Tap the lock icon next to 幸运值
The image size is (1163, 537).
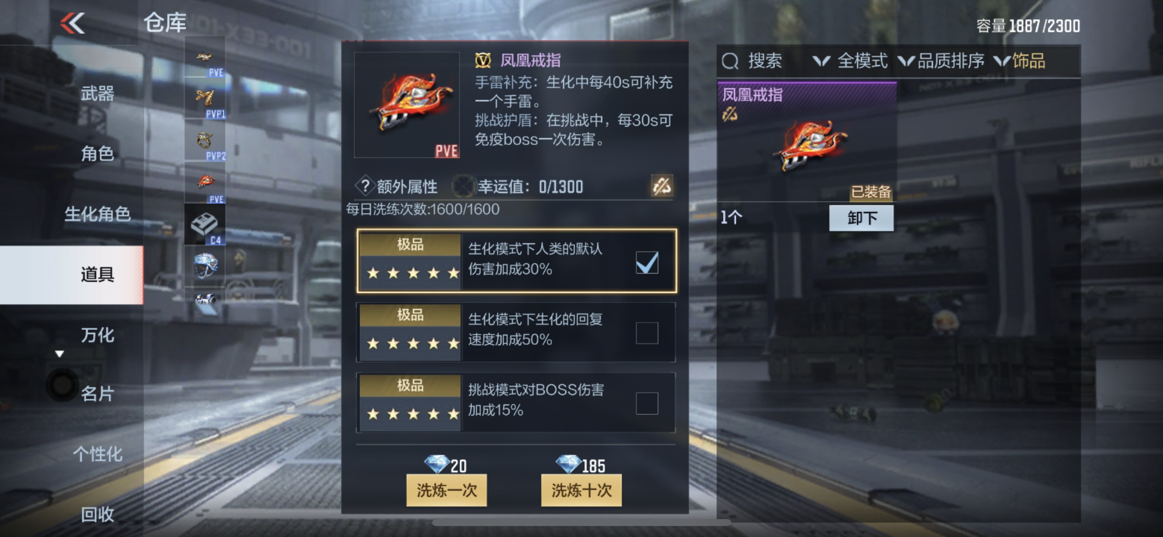662,186
